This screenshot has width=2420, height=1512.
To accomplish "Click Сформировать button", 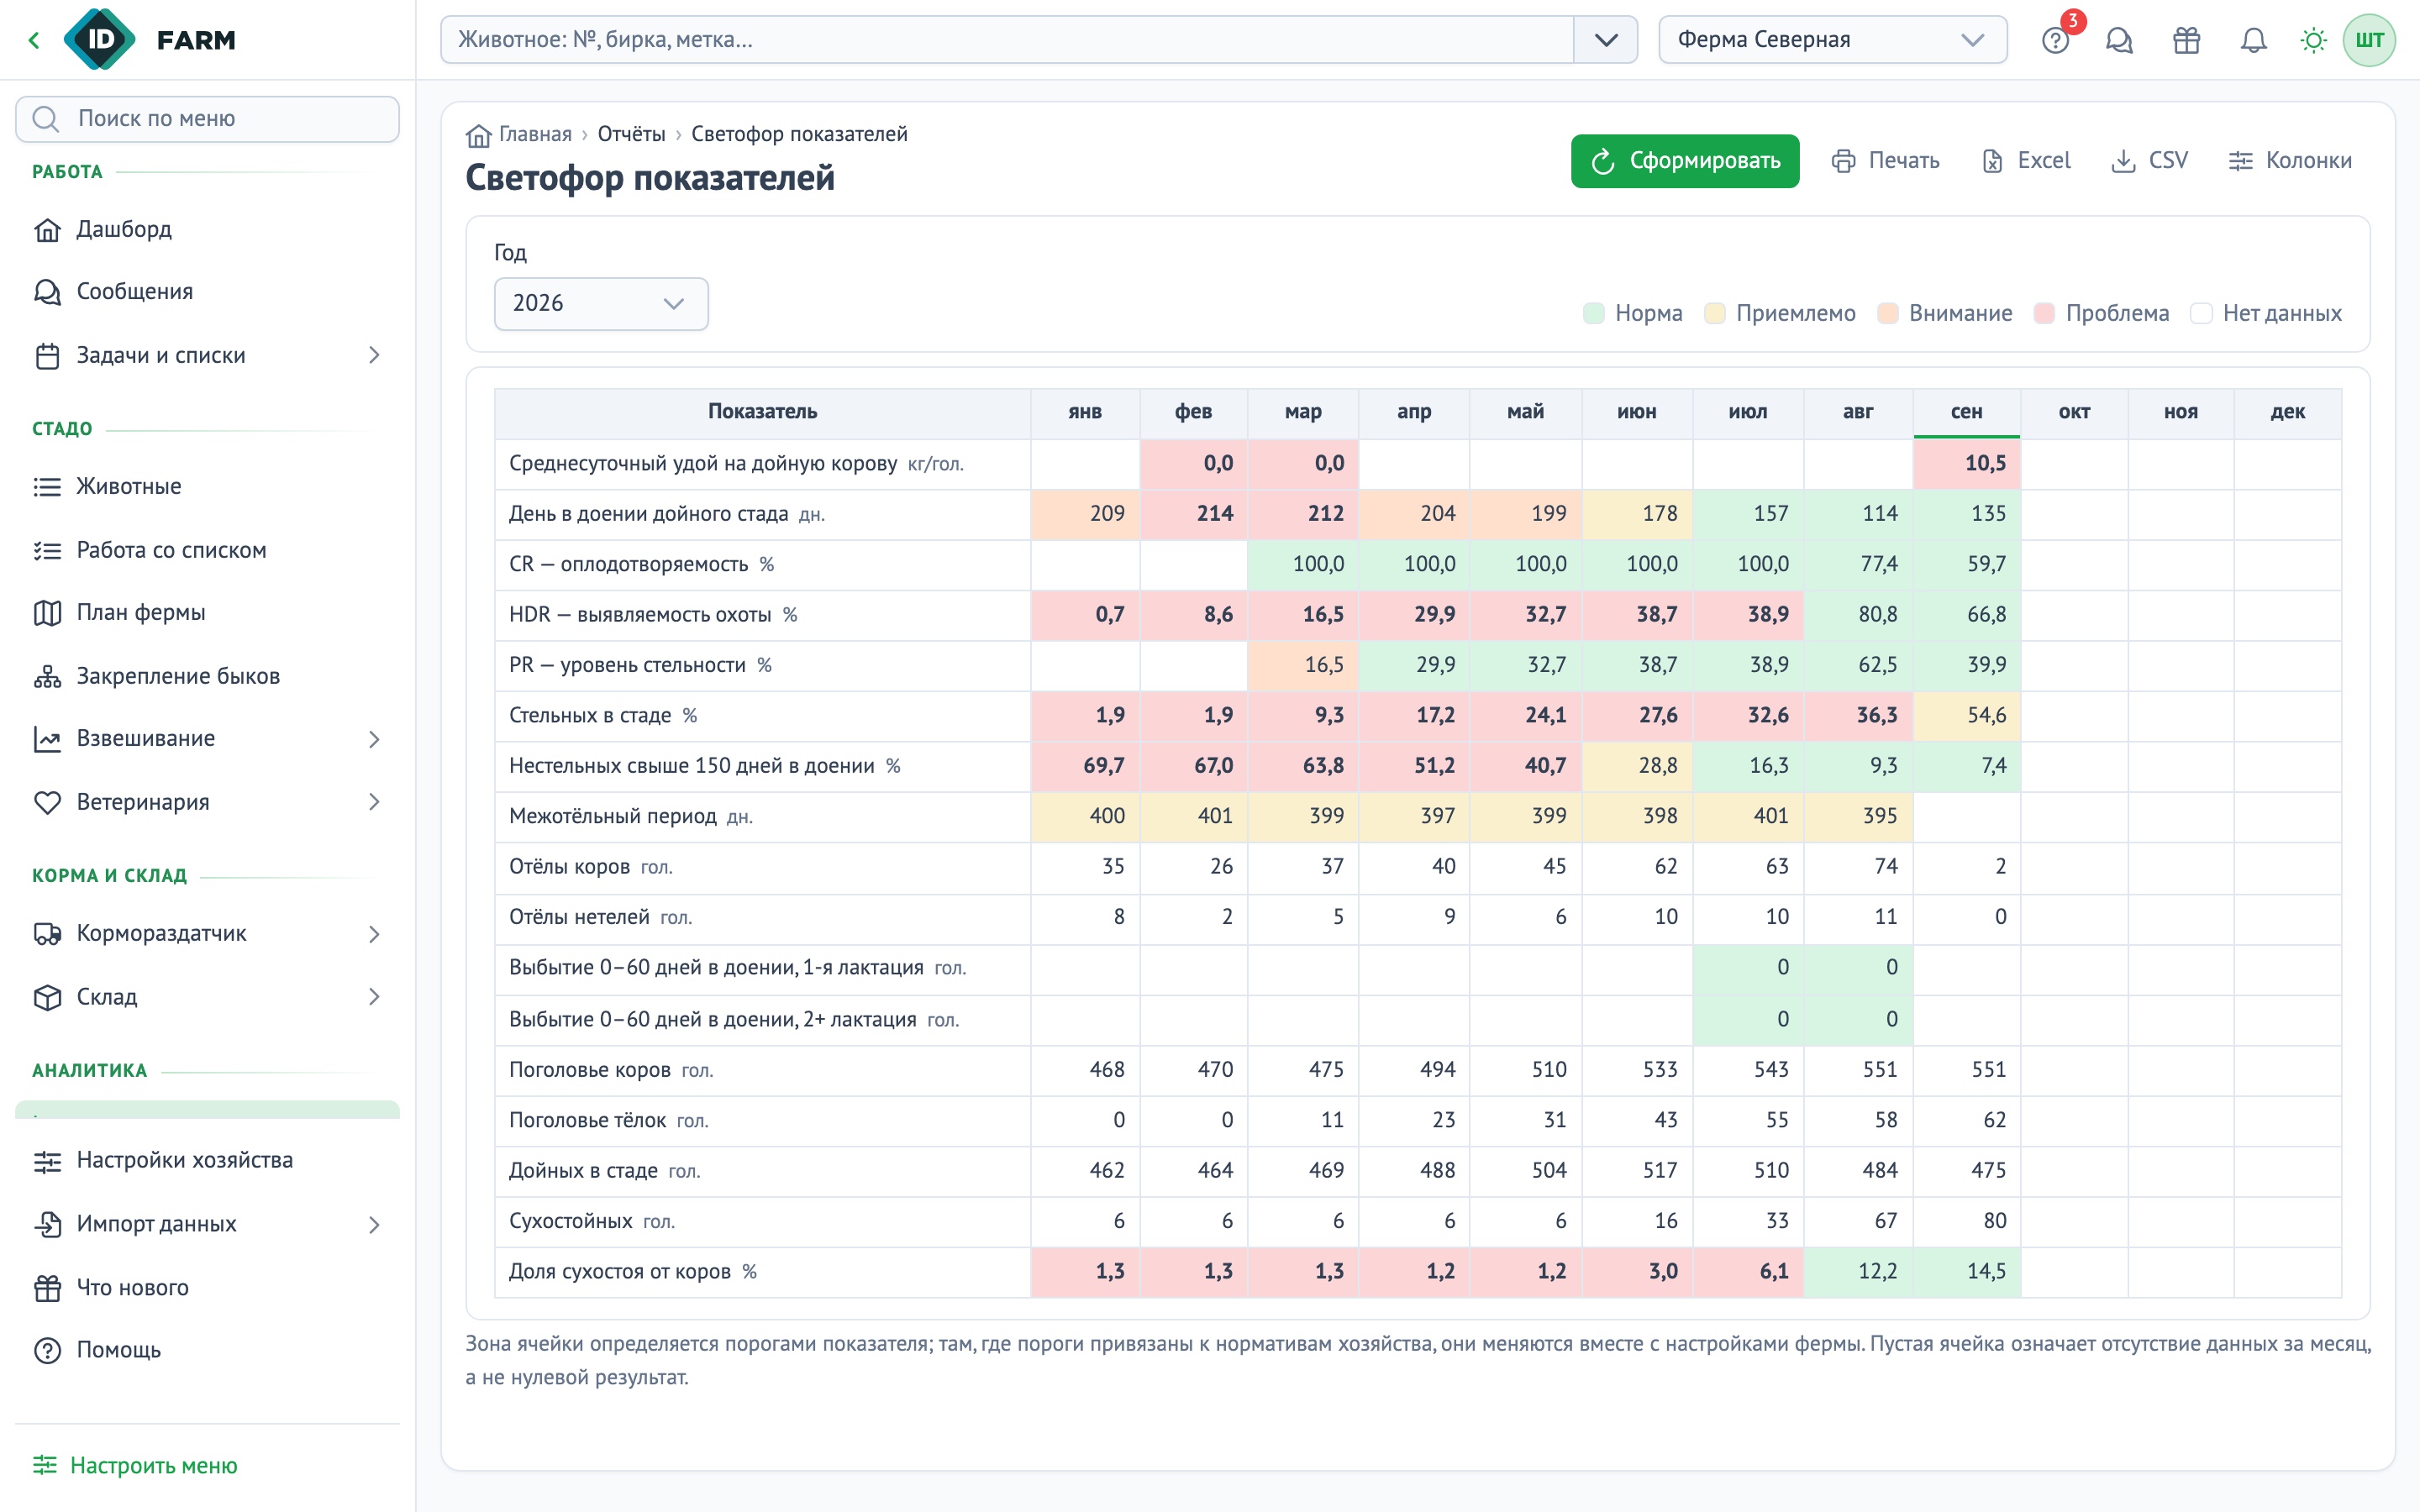I will pos(1685,161).
